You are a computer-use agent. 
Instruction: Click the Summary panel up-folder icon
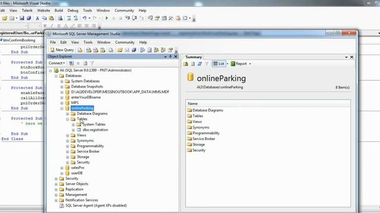[186, 64]
